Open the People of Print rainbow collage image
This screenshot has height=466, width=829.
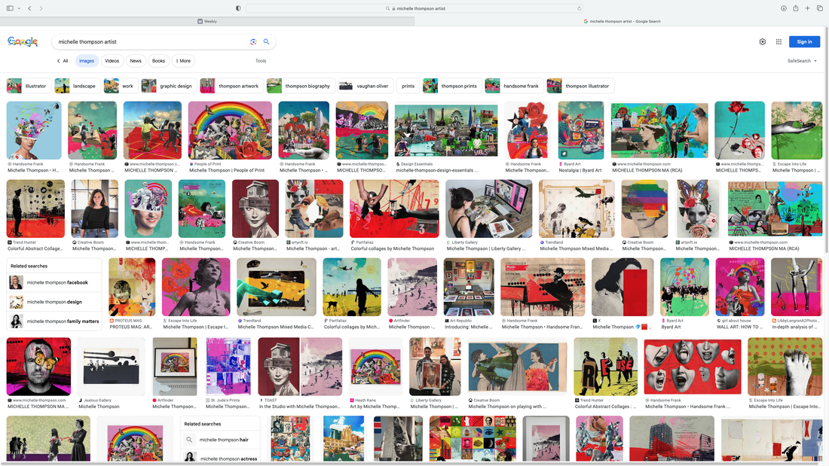[x=230, y=130]
